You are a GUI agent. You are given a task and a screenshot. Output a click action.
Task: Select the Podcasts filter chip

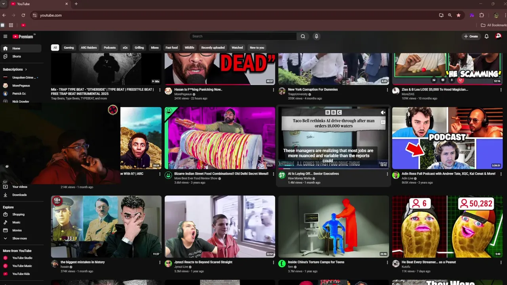pos(110,47)
